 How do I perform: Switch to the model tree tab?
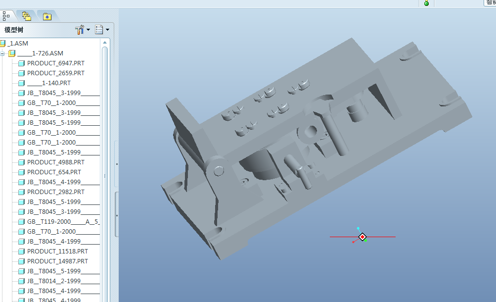pos(6,16)
